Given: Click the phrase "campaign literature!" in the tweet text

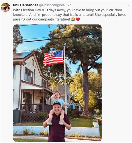Looking at the screenshot, I should coord(54,19).
